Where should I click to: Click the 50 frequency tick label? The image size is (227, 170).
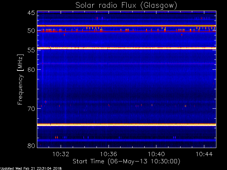(31, 31)
